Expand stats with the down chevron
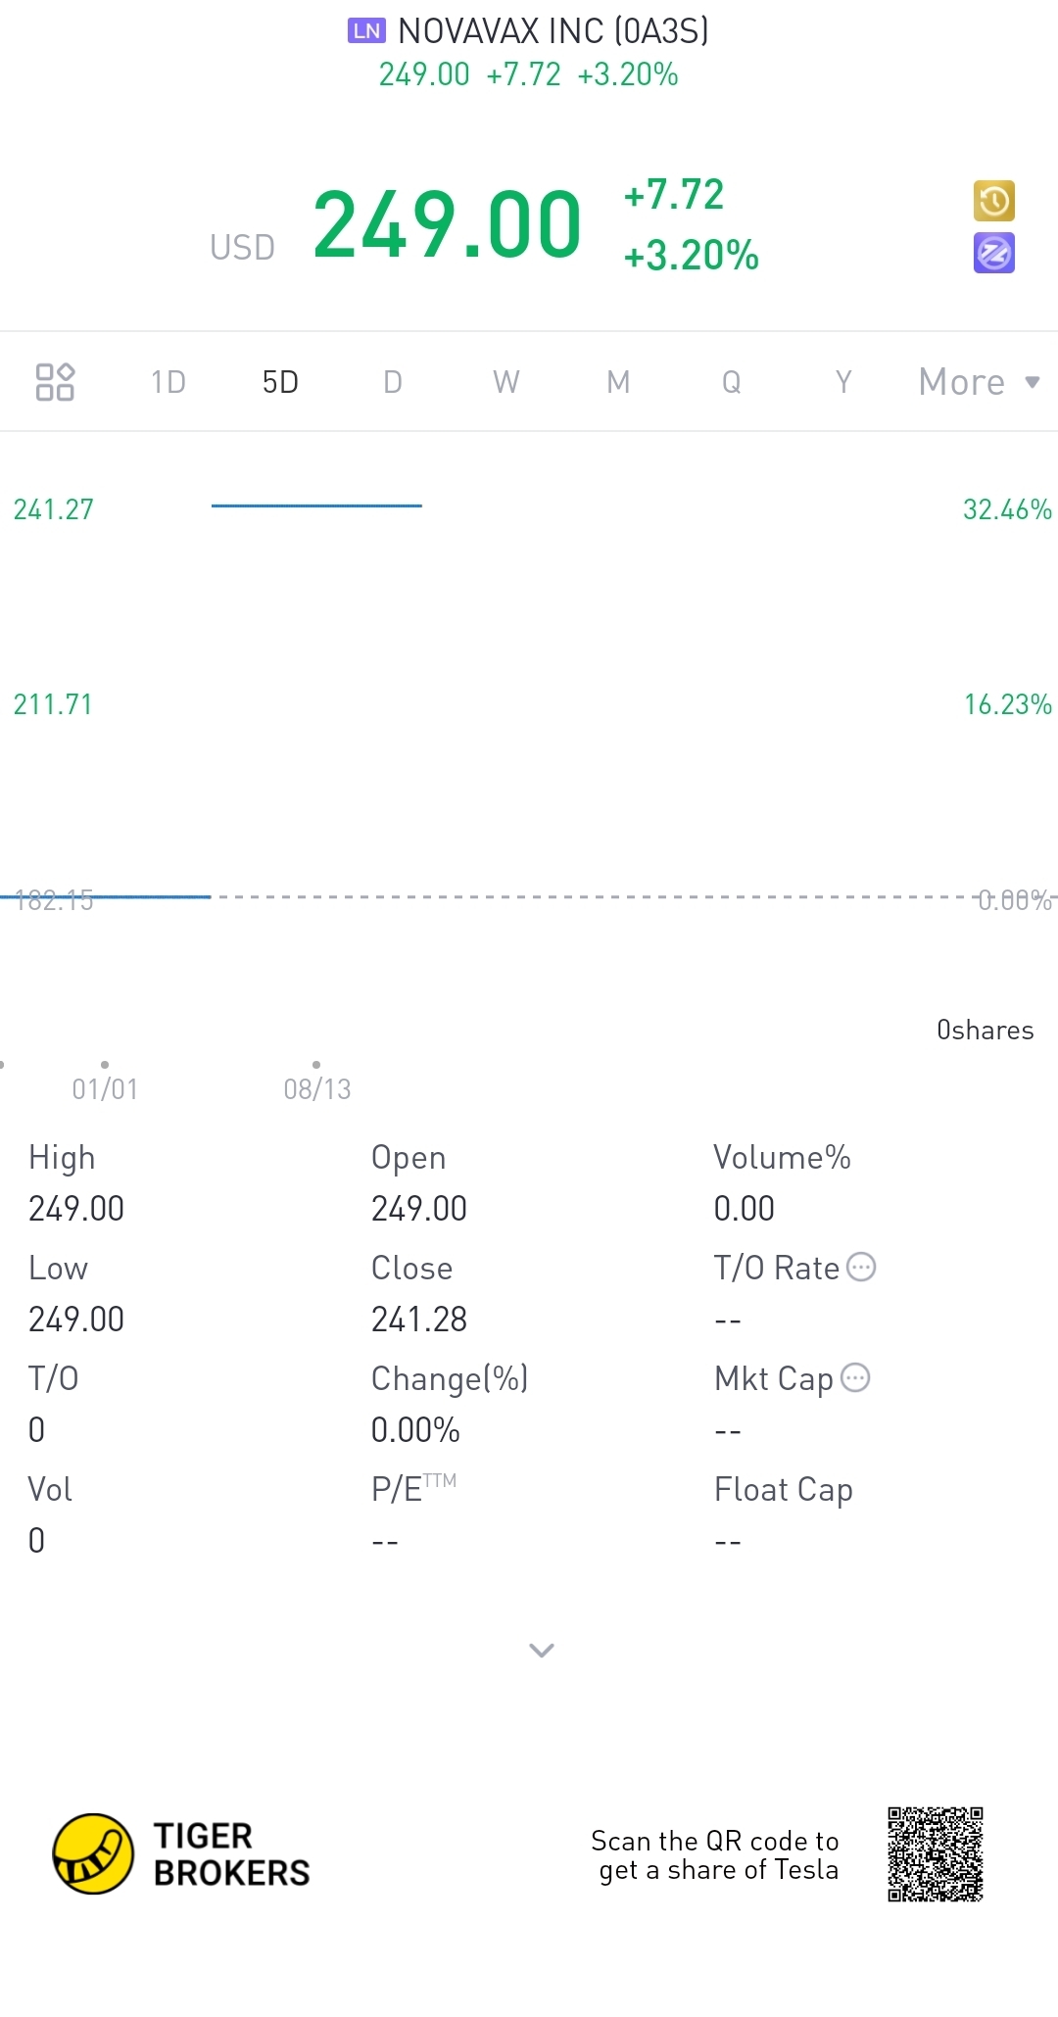The height and width of the screenshot is (2017, 1058). (x=542, y=1650)
